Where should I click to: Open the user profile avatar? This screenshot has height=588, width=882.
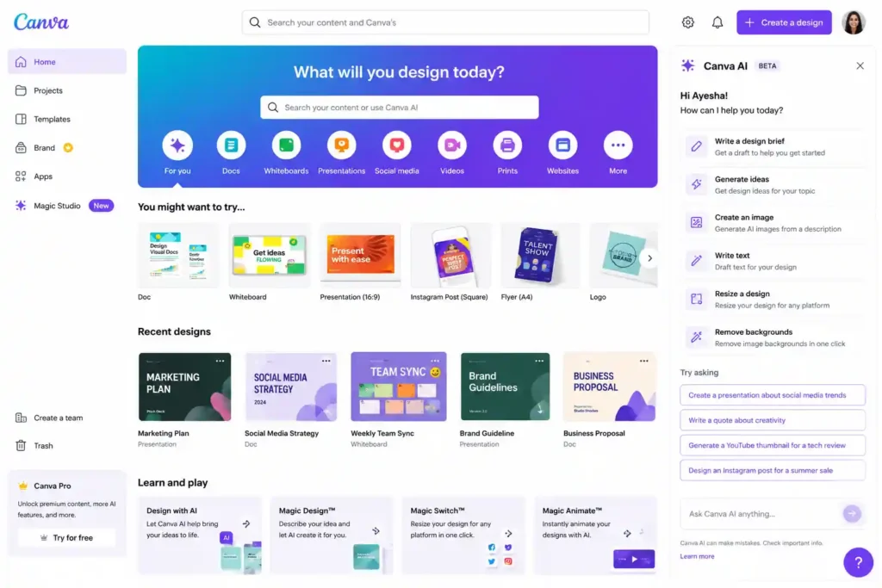coord(854,22)
